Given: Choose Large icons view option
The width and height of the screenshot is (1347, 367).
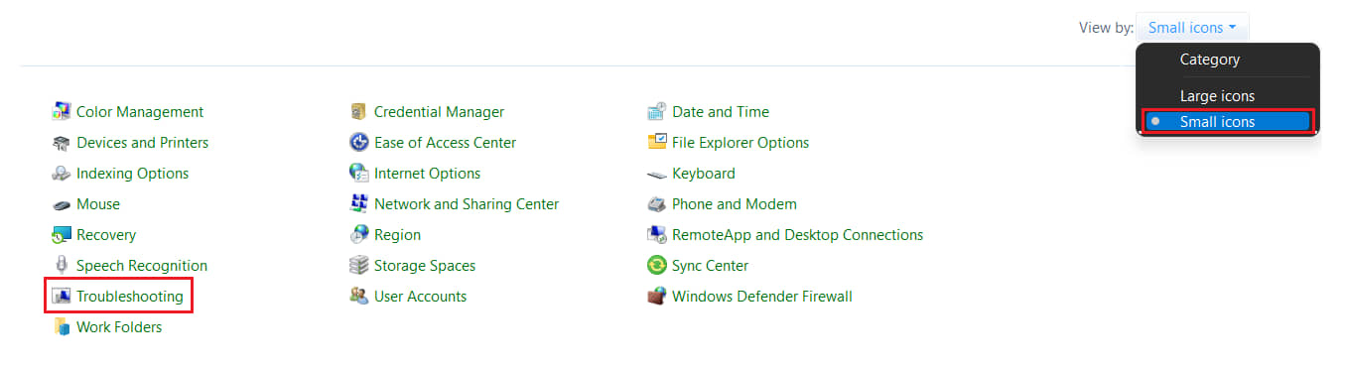Looking at the screenshot, I should pyautogui.click(x=1217, y=96).
